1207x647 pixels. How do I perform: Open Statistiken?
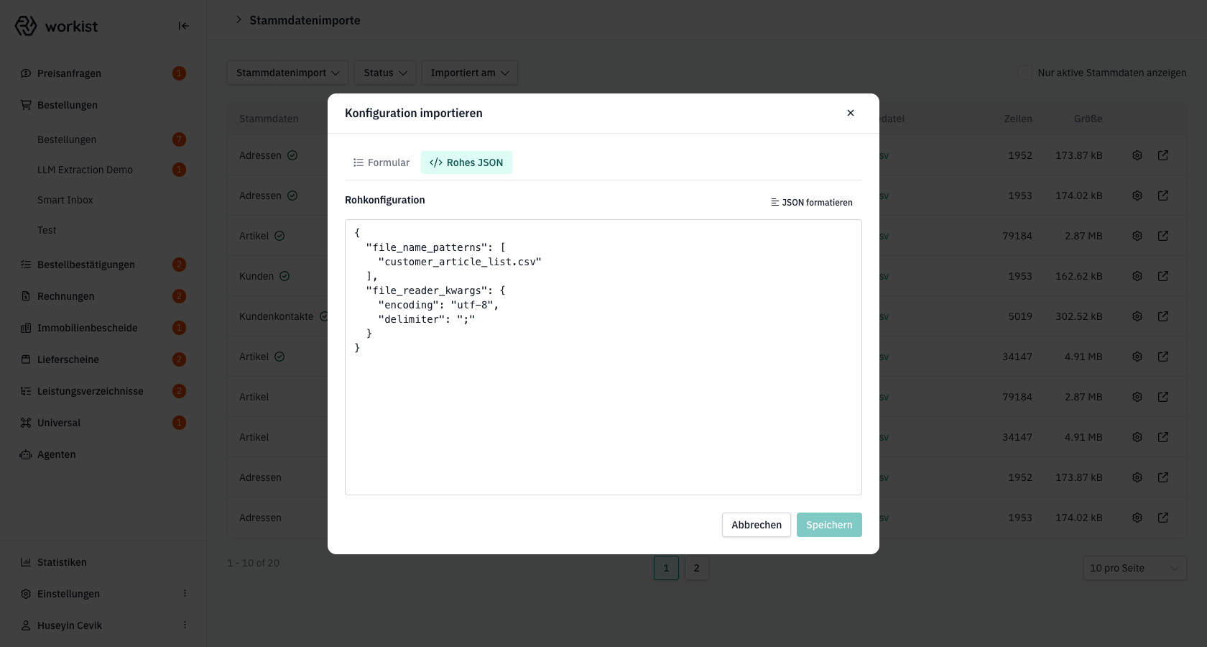[x=62, y=562]
